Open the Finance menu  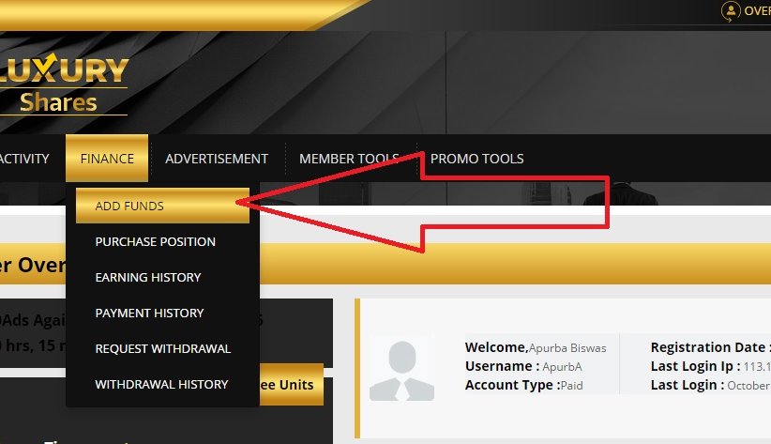107,159
